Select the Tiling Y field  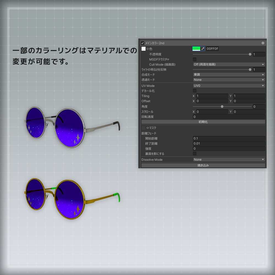pyautogui.click(x=249, y=96)
